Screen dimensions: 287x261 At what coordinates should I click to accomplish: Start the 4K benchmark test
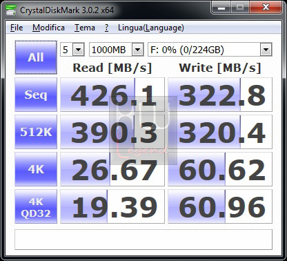point(36,169)
